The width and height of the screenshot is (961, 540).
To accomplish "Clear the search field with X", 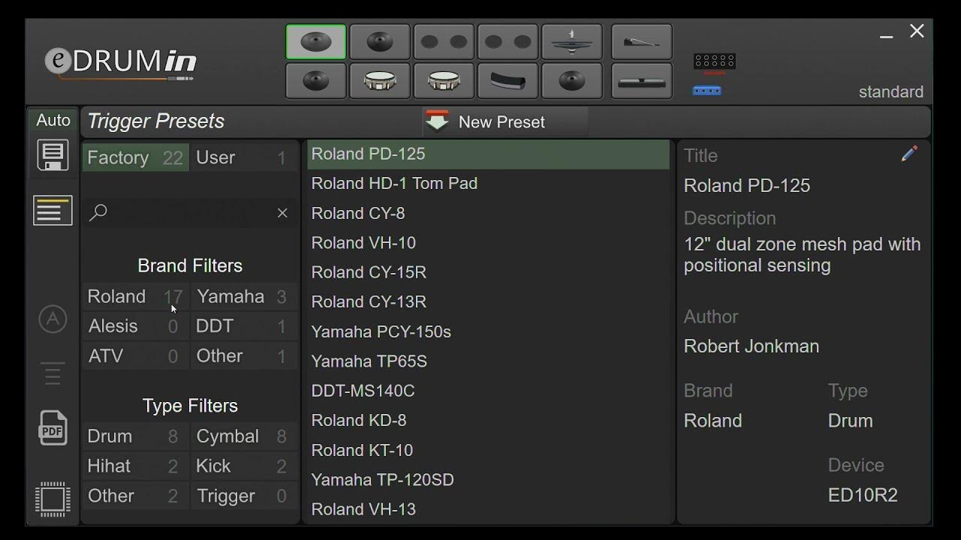I will point(282,213).
